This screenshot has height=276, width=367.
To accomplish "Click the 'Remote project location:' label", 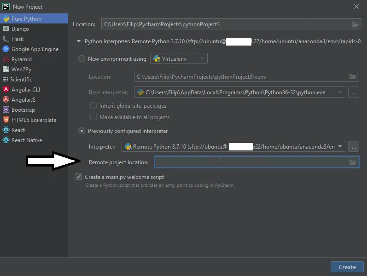I will click(119, 162).
